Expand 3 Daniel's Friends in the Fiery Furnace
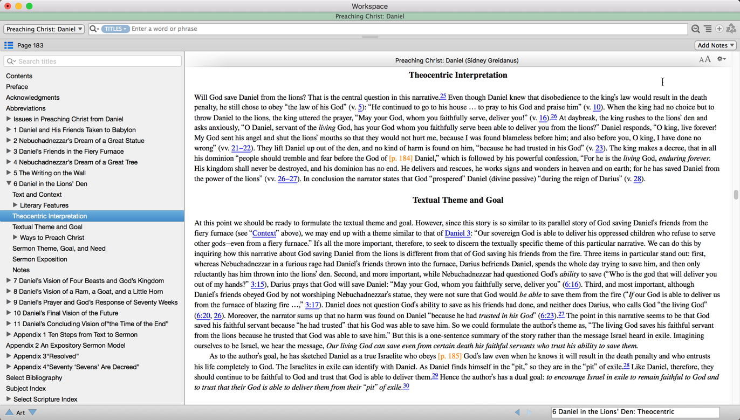The height and width of the screenshot is (420, 740). pyautogui.click(x=9, y=151)
